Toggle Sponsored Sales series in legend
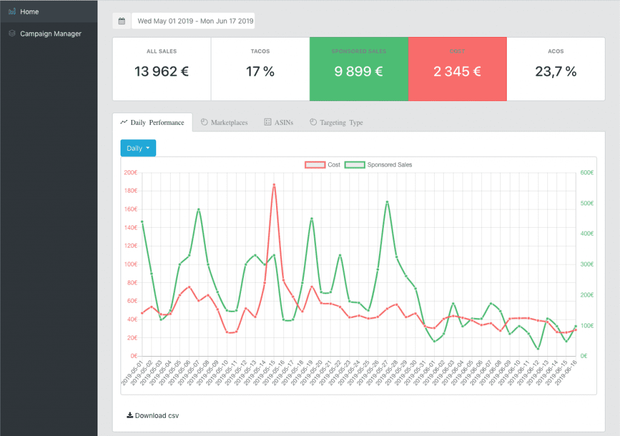The width and height of the screenshot is (620, 436). click(x=378, y=165)
